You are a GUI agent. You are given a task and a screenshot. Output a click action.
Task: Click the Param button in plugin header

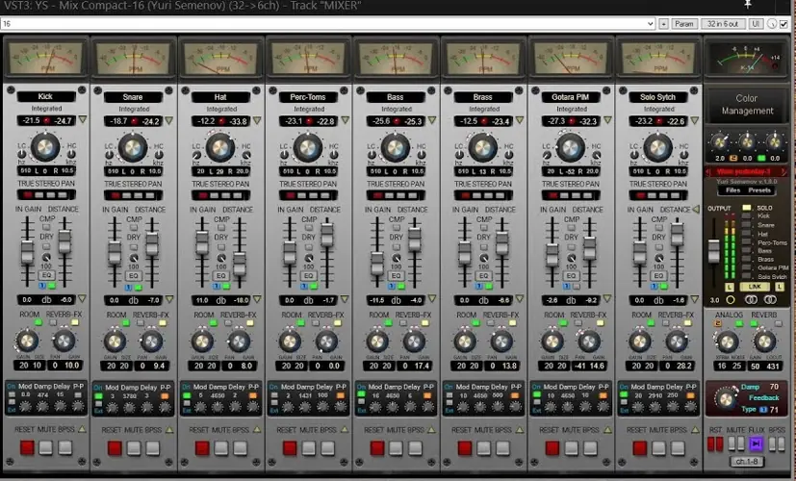(684, 23)
